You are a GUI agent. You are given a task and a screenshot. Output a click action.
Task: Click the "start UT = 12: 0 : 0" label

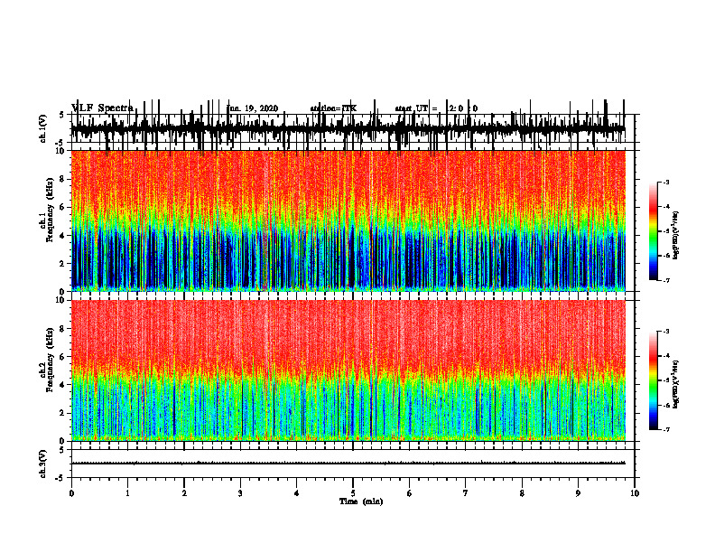436,108
